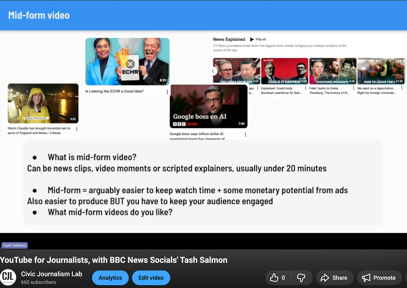Click the Tash Salmon name tag

pyautogui.click(x=15, y=245)
